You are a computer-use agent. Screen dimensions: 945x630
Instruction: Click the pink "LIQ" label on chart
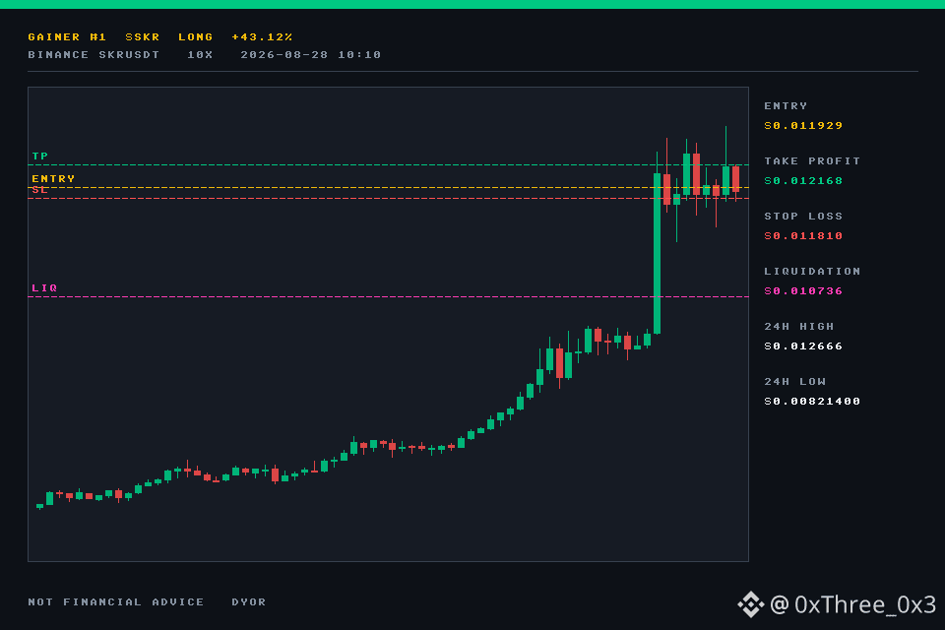pyautogui.click(x=44, y=288)
